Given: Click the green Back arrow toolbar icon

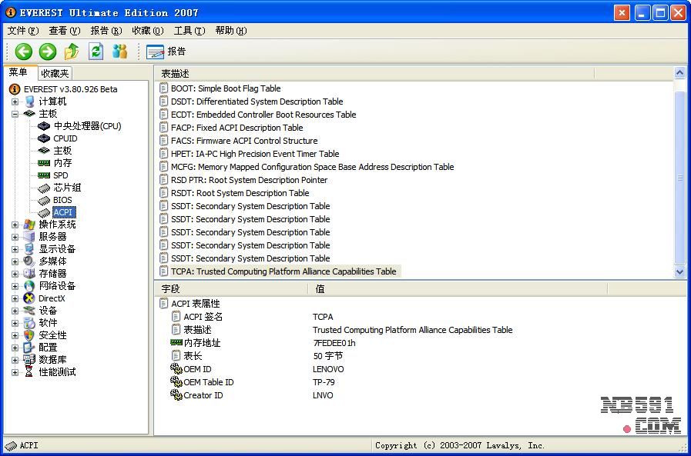Looking at the screenshot, I should [24, 52].
